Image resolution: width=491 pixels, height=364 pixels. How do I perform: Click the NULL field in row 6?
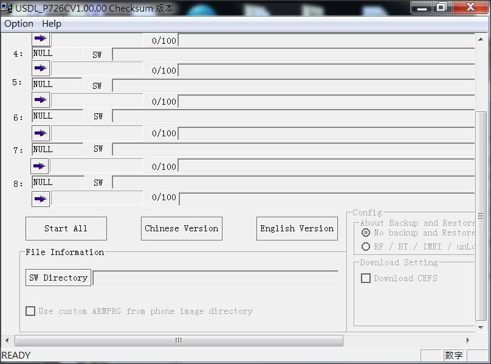(57, 116)
